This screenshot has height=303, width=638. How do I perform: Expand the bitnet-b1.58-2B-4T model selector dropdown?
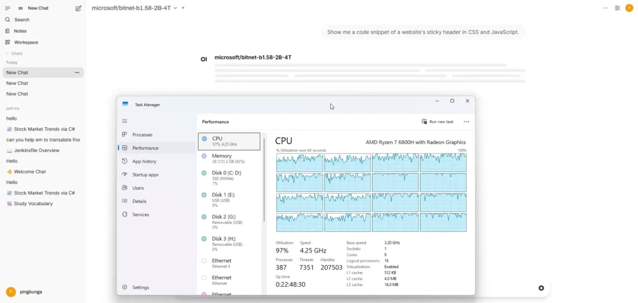point(175,7)
